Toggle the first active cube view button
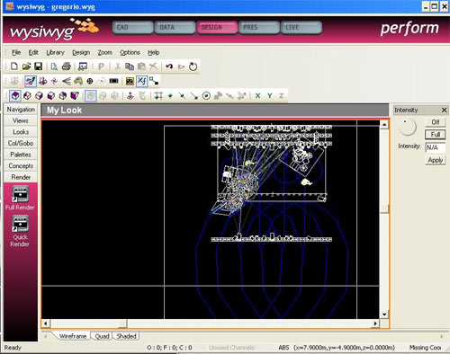 point(15,96)
